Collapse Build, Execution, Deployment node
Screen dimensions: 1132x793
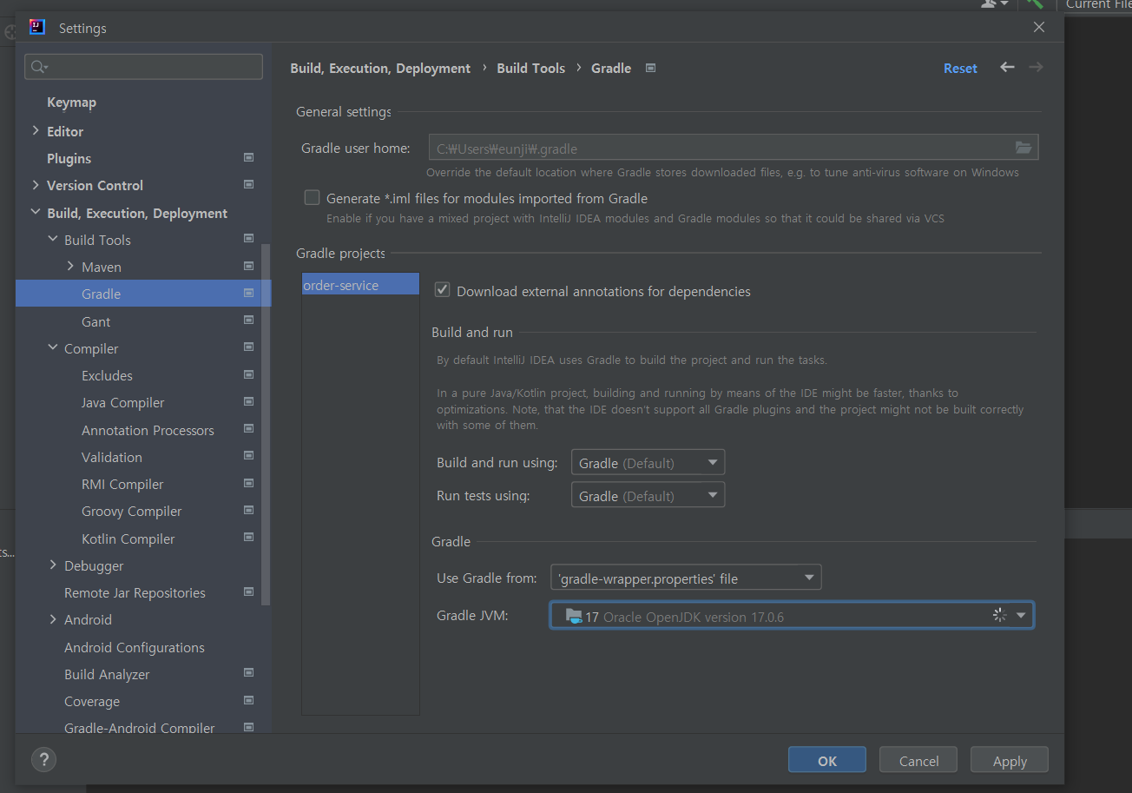(36, 212)
